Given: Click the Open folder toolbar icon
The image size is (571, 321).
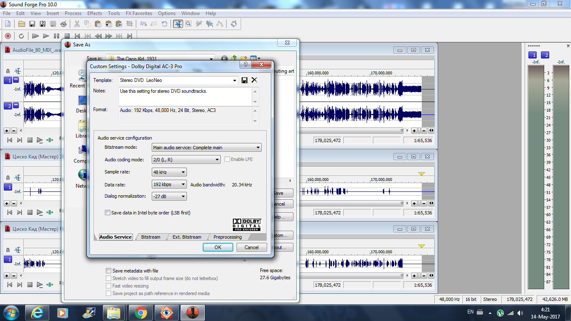Looking at the screenshot, I should point(22,24).
